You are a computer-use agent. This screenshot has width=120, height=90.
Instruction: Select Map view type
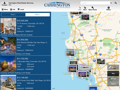click(x=113, y=73)
